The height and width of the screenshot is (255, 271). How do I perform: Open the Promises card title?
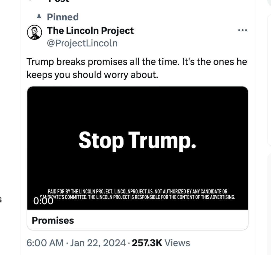pos(53,220)
